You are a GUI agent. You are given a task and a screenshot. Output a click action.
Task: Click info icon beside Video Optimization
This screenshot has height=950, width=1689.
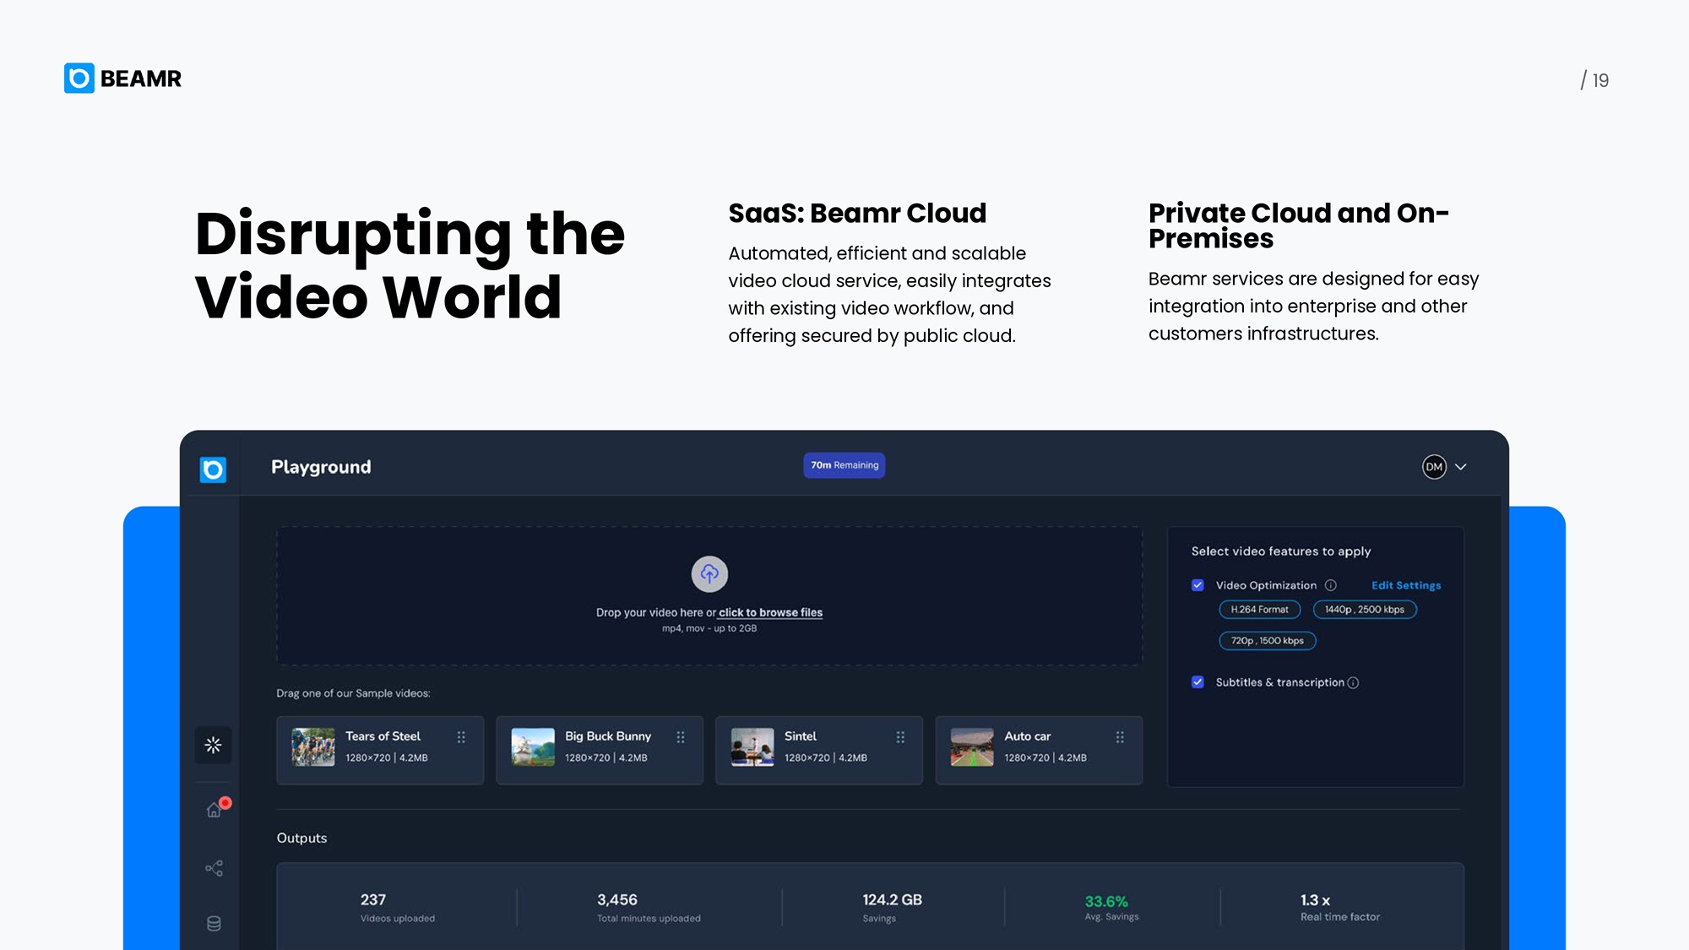[x=1331, y=585]
